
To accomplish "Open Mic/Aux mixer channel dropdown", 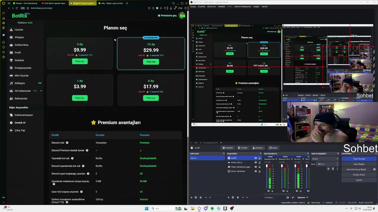I will (x=304, y=159).
